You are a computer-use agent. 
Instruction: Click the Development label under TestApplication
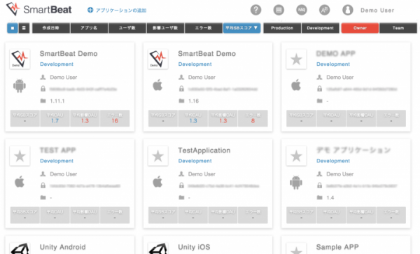tap(195, 161)
